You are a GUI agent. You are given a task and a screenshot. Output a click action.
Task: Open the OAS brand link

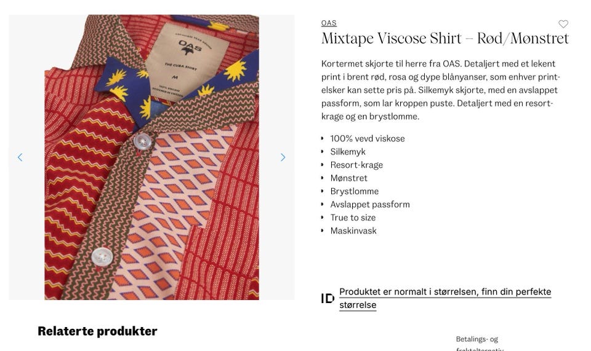click(x=329, y=23)
